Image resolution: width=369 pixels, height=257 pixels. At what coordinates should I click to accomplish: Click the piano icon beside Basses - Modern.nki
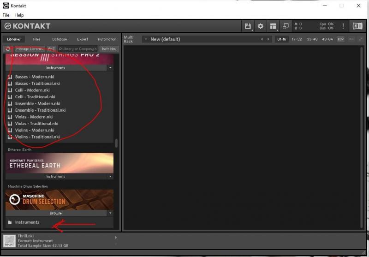pyautogui.click(x=10, y=77)
